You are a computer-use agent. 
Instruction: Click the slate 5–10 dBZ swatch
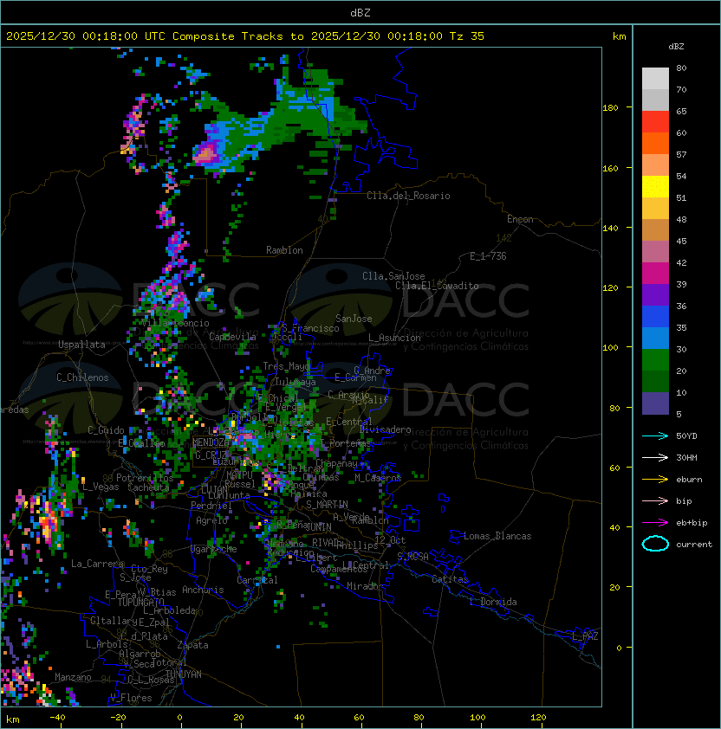point(655,403)
